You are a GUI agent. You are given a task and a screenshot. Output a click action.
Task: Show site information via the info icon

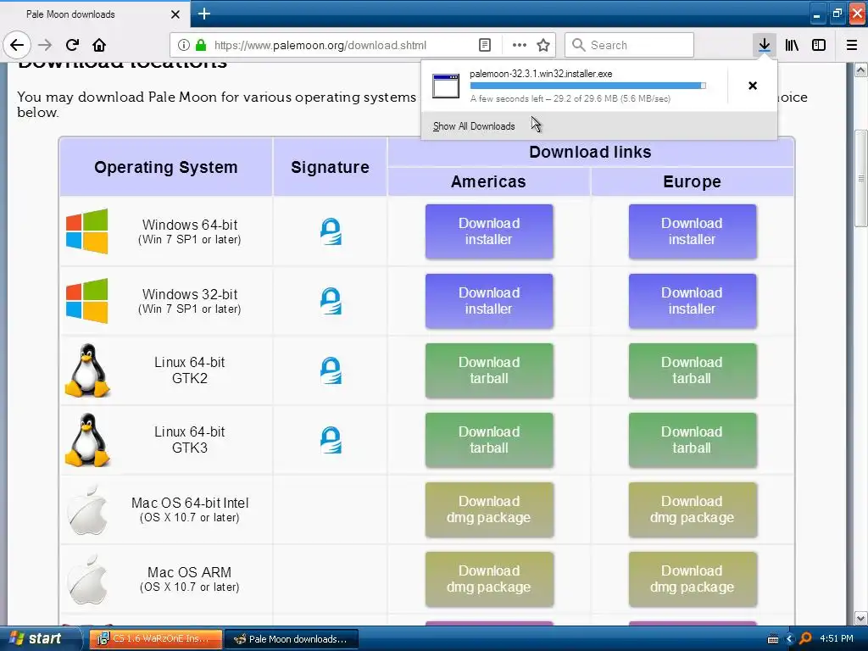184,45
